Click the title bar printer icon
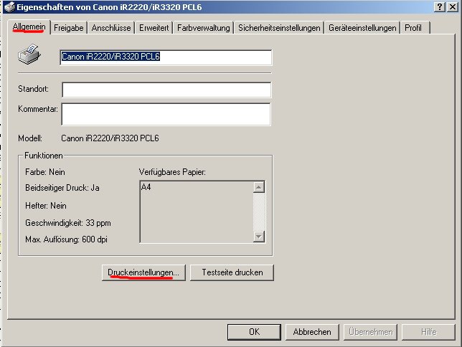 click(x=10, y=6)
